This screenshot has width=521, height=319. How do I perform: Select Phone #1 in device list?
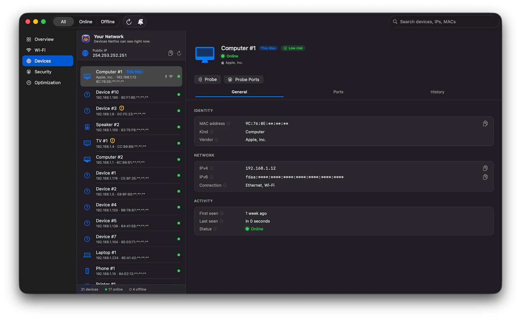click(131, 271)
